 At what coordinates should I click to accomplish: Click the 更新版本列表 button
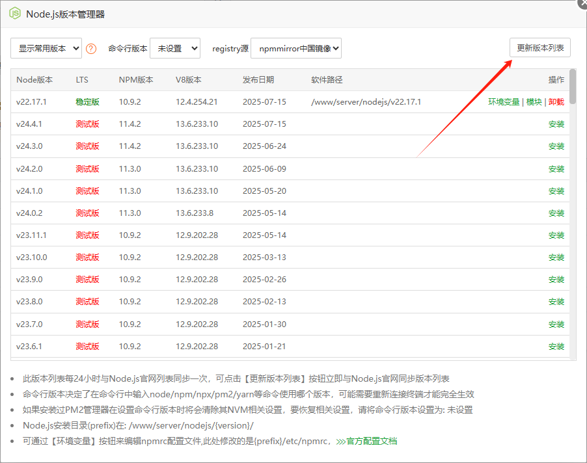540,47
